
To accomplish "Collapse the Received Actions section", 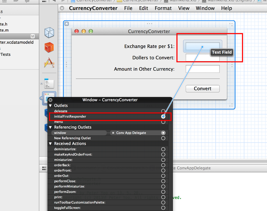I will (x=50, y=143).
